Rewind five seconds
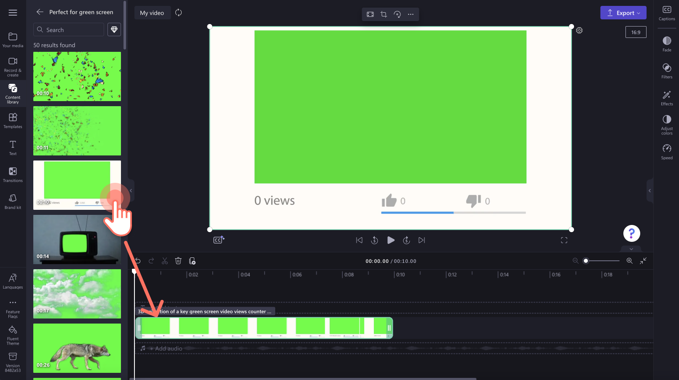 coord(374,240)
